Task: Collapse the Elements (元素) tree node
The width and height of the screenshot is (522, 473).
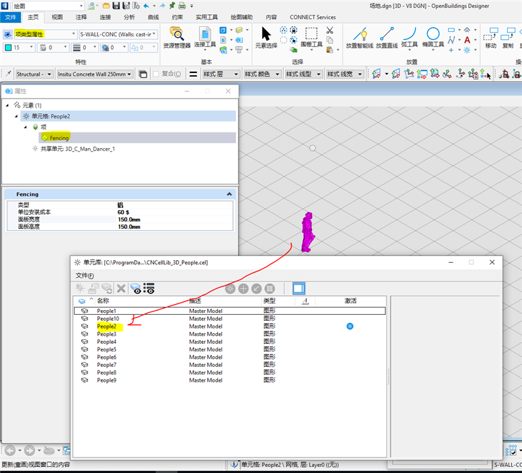Action: [7, 105]
